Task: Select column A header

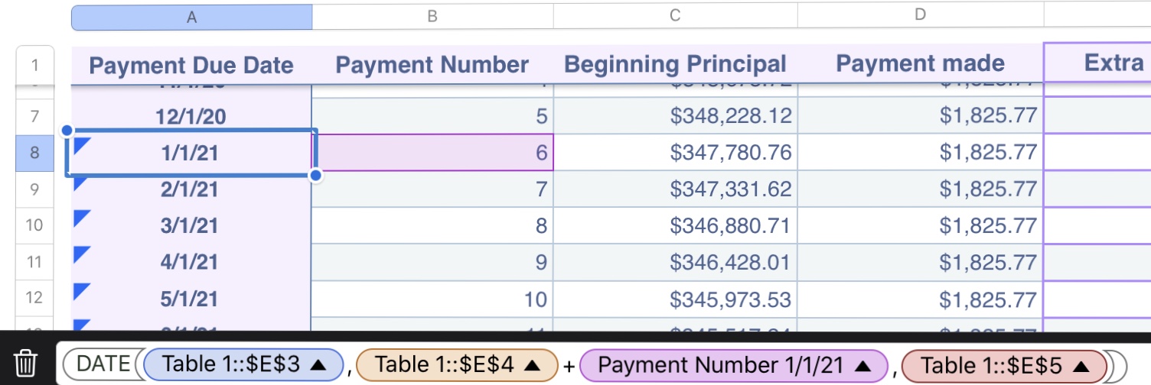Action: point(191,17)
